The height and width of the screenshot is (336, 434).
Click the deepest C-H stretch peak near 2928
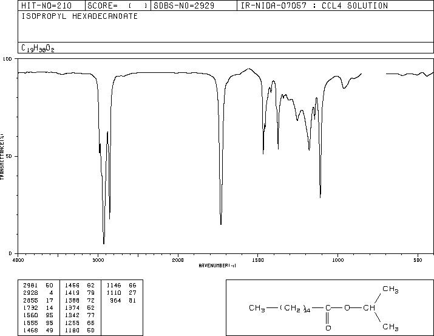click(104, 243)
